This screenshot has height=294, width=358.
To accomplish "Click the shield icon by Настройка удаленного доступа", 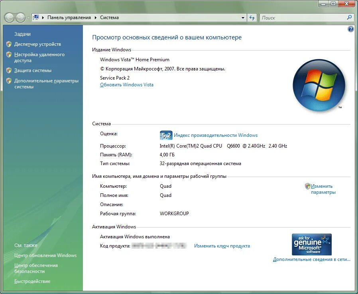I will 9,55.
